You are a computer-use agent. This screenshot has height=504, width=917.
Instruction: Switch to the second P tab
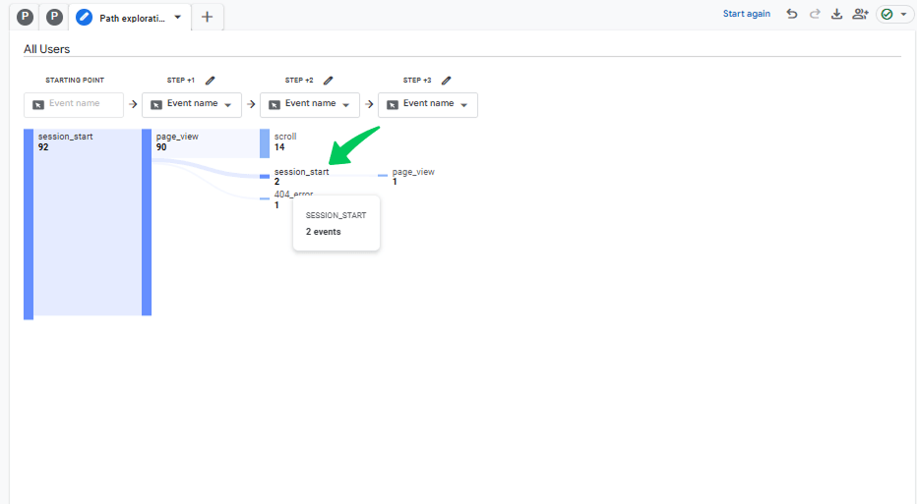54,17
